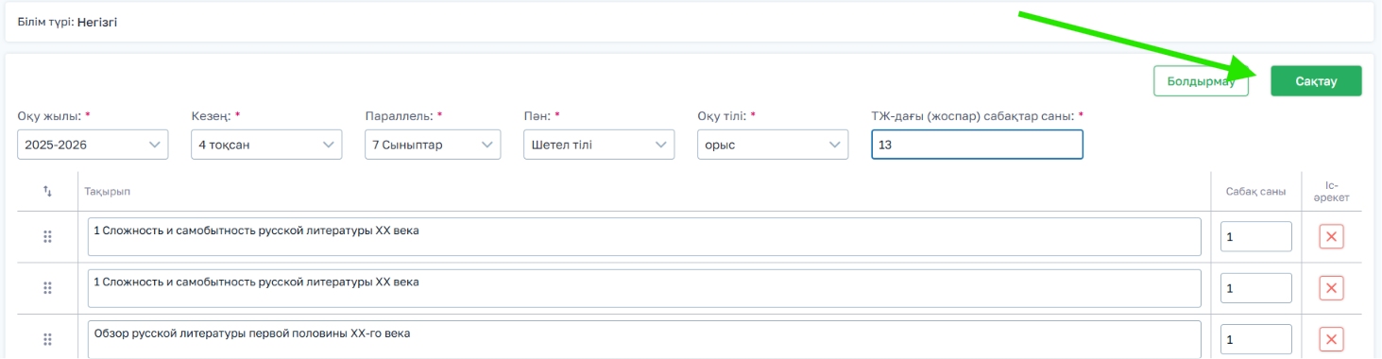Remove the third row with red X
The image size is (1382, 359).
pyautogui.click(x=1331, y=339)
